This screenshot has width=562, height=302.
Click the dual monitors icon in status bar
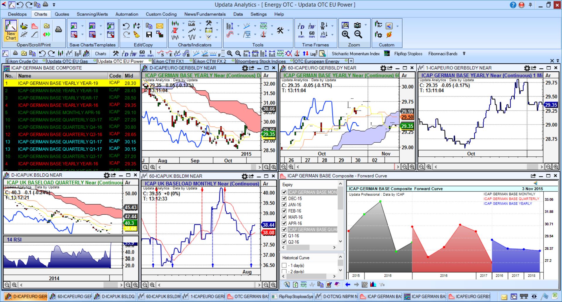point(524,296)
